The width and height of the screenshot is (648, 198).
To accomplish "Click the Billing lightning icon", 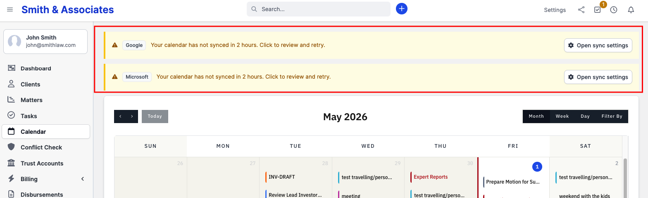I will (x=12, y=179).
